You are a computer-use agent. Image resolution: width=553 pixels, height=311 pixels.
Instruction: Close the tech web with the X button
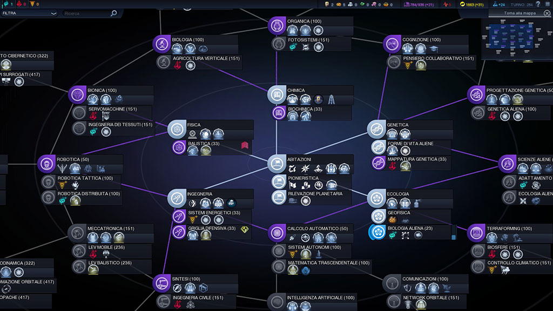pyautogui.click(x=547, y=13)
